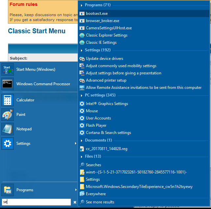The height and width of the screenshot is (209, 211).
Task: Expand the Programs submenu arrow
Action: 76,190
